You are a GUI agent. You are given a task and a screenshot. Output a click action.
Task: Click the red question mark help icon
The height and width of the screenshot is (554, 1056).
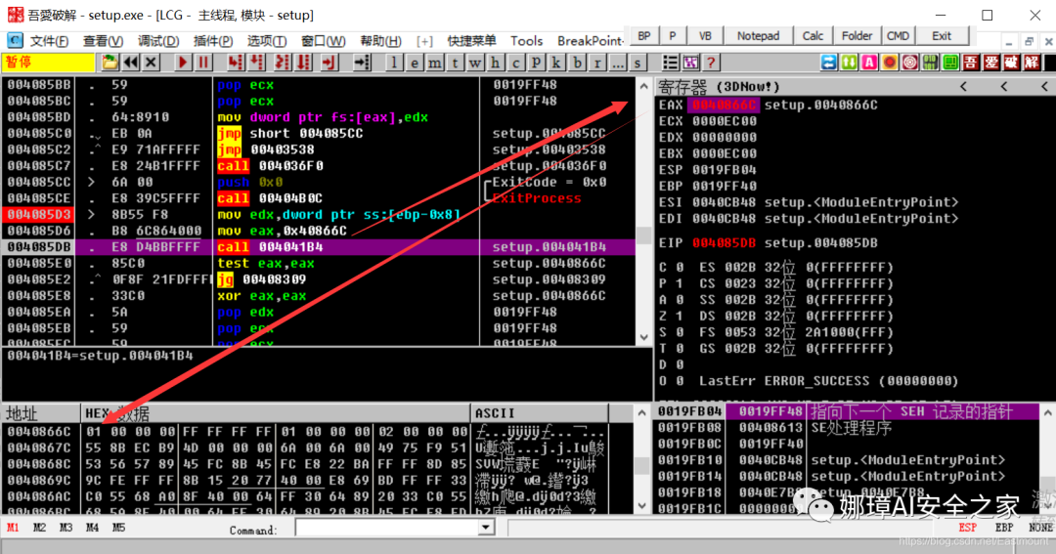[x=711, y=63]
